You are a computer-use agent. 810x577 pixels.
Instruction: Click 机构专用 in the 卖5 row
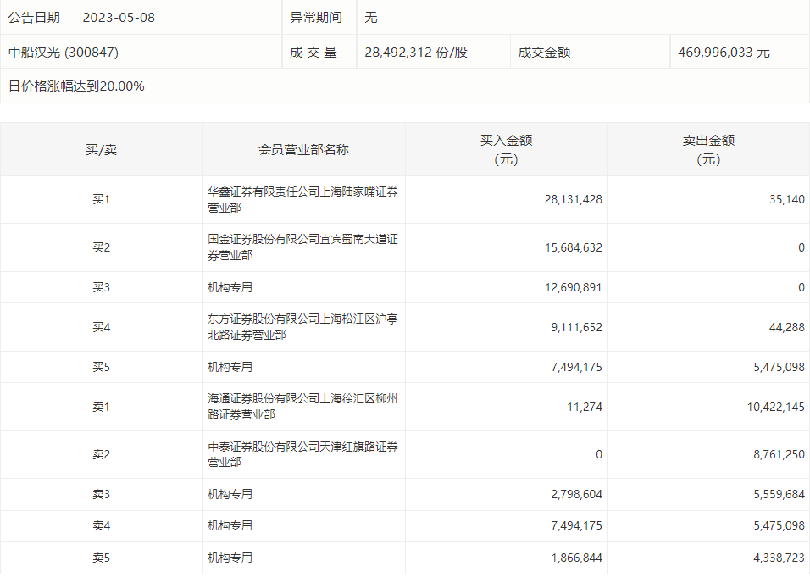(x=230, y=558)
